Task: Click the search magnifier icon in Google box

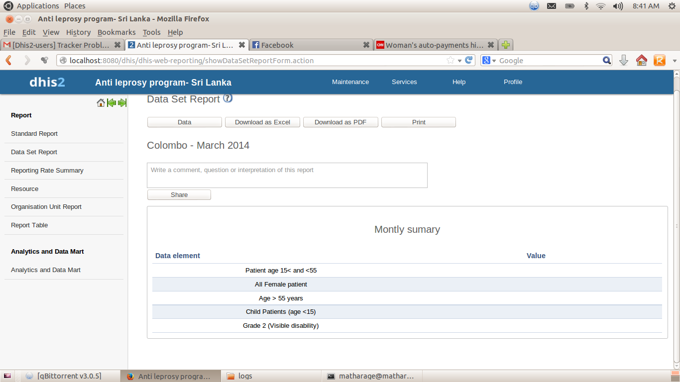Action: coord(607,60)
